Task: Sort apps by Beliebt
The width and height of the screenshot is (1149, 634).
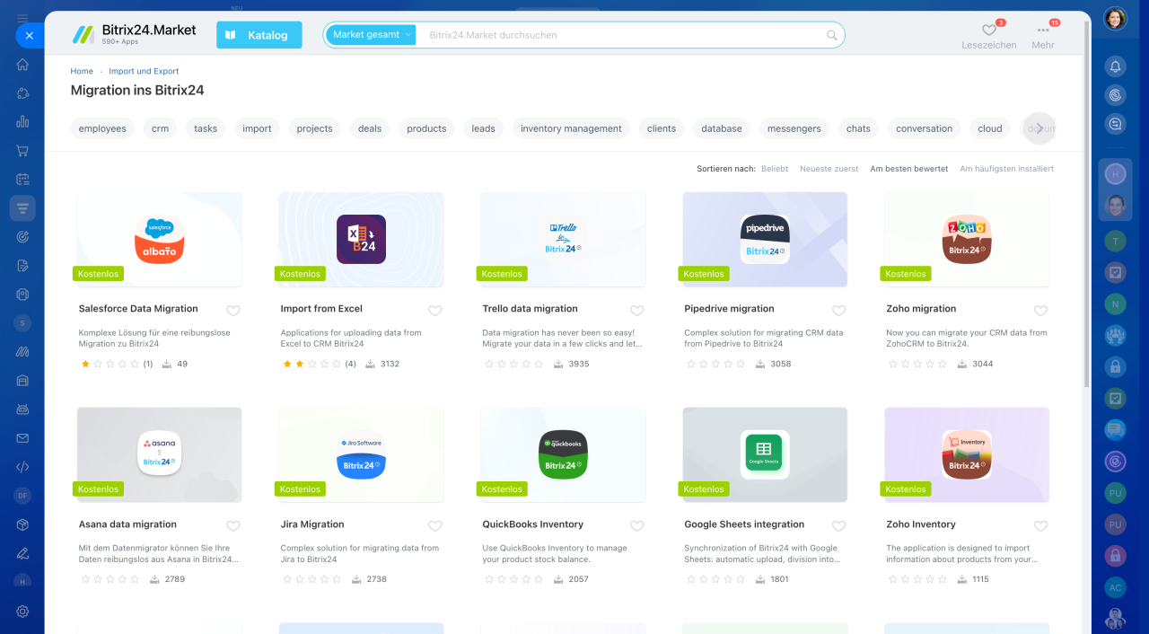Action: click(x=775, y=169)
